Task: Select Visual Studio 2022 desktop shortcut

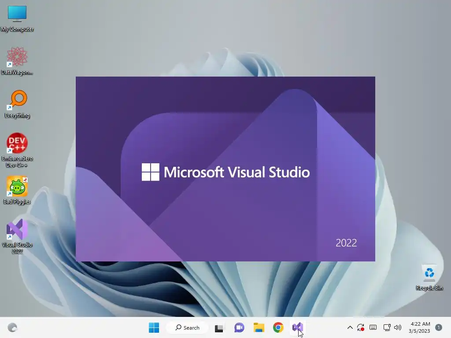Action: click(x=17, y=236)
